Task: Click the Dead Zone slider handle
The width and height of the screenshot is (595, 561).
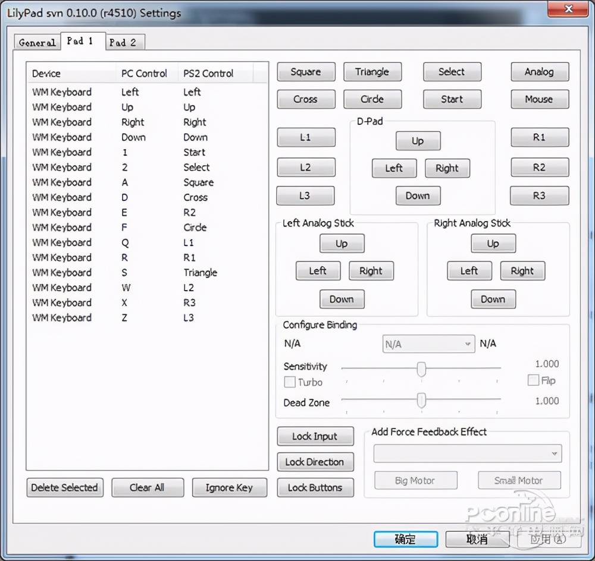Action: tap(421, 401)
